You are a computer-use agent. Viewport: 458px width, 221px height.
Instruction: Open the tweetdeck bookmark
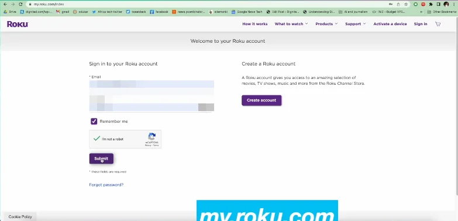click(136, 12)
